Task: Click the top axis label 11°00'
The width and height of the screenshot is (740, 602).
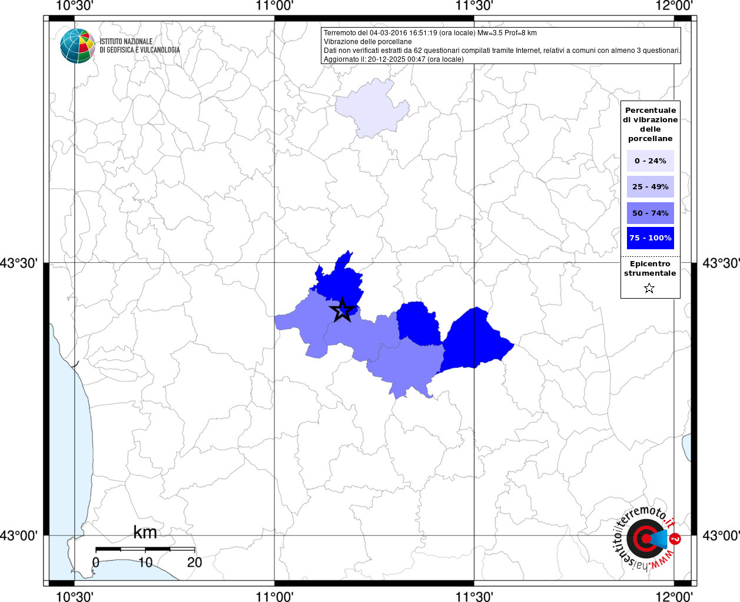Action: [274, 6]
